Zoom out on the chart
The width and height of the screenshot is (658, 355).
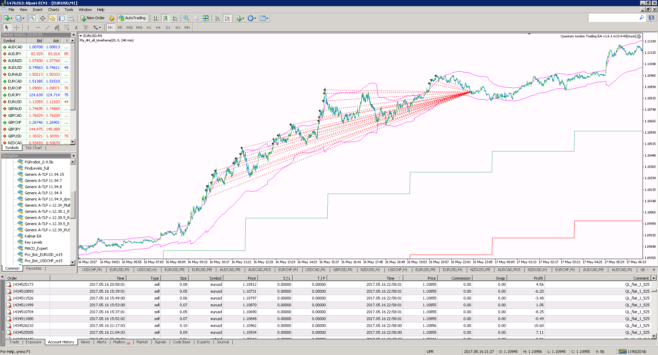pyautogui.click(x=196, y=18)
